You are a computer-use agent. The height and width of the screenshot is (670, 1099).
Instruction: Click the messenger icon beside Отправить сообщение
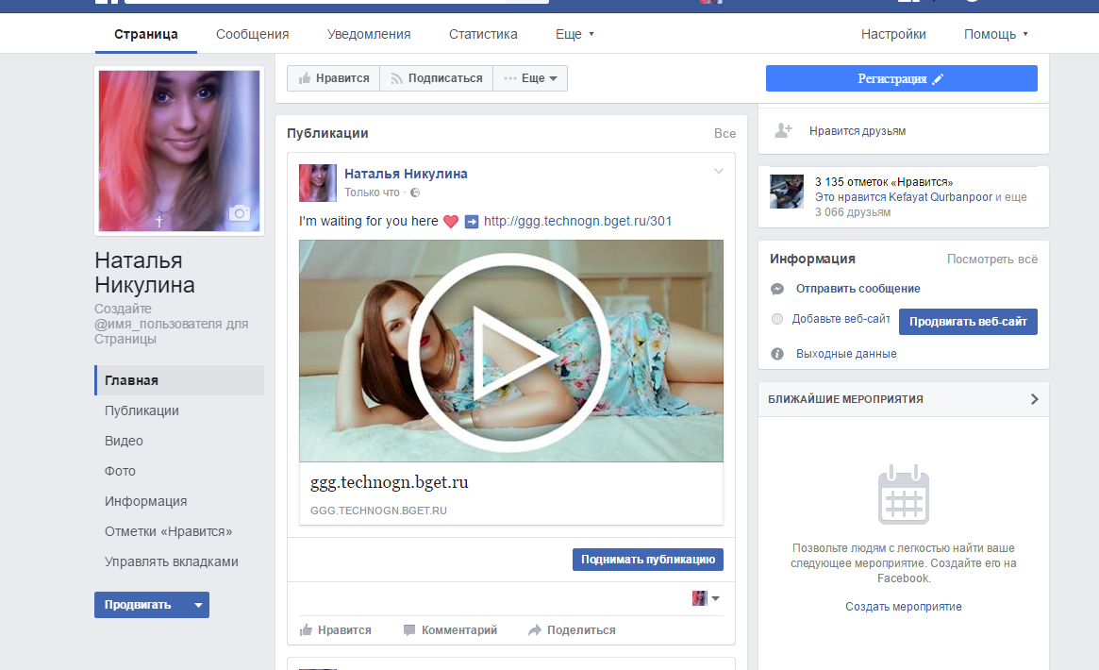pos(777,289)
